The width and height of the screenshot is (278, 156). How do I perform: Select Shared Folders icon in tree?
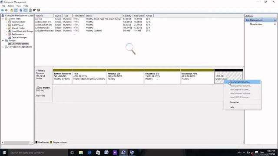[10, 28]
